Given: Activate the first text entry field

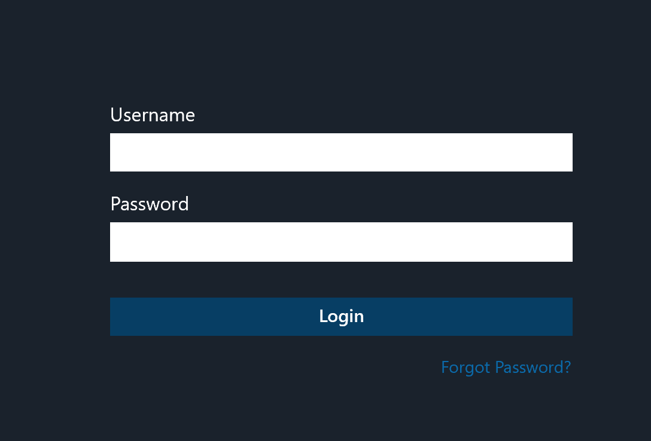Looking at the screenshot, I should (x=341, y=152).
